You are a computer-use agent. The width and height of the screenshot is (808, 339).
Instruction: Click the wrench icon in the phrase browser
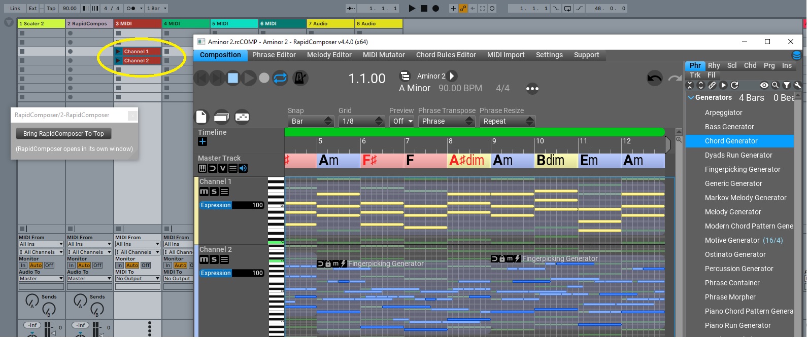click(x=797, y=85)
